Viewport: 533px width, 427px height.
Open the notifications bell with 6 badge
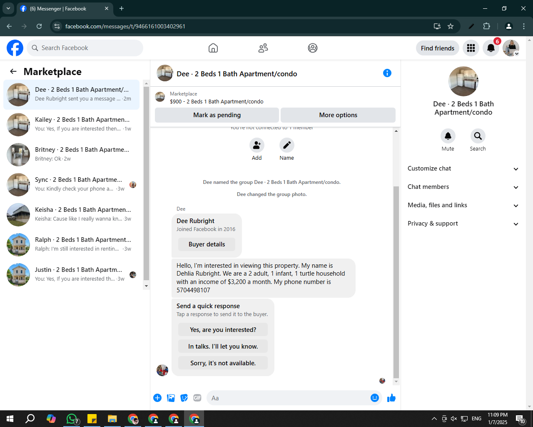click(x=491, y=48)
